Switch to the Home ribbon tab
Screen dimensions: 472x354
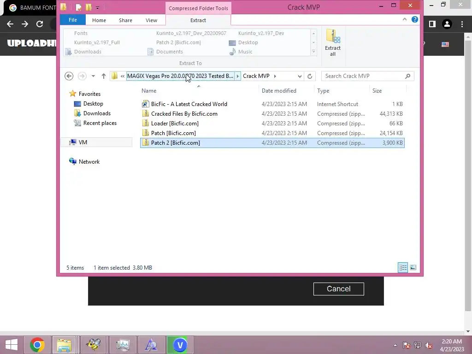[99, 20]
